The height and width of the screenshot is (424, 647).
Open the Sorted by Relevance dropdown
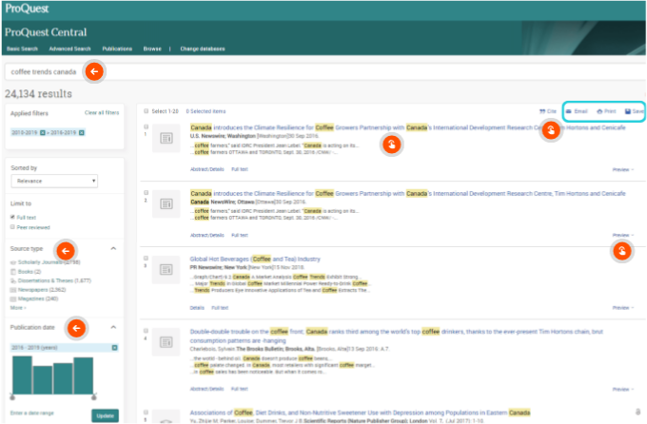tap(54, 180)
